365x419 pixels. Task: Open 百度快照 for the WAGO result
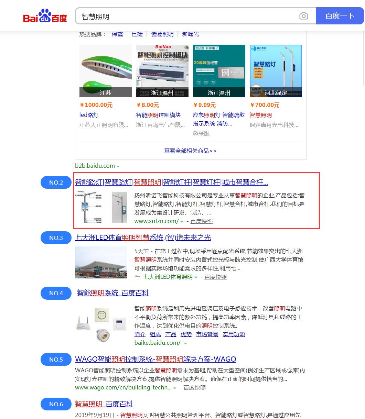tap(195, 388)
